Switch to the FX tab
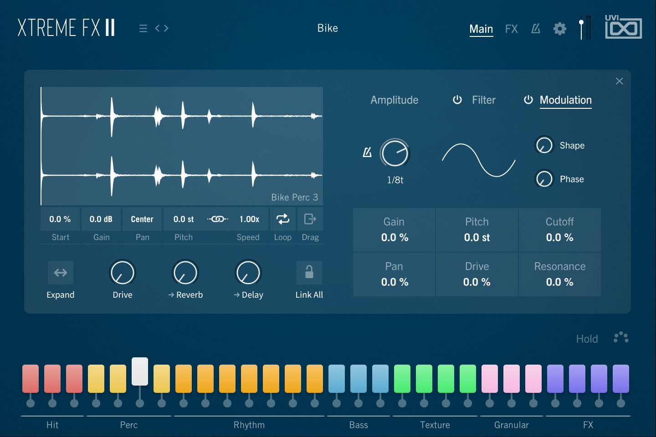The image size is (656, 437). (512, 29)
